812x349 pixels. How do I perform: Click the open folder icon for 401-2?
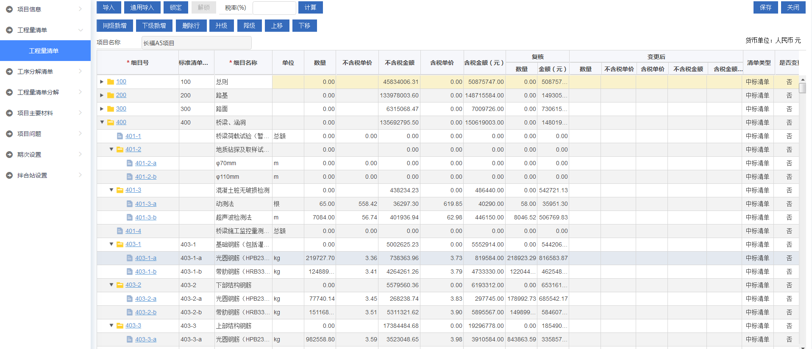click(x=120, y=150)
